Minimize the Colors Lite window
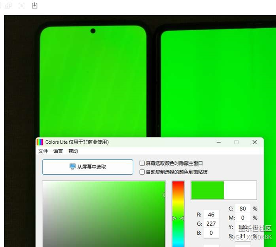This screenshot has width=276, height=247. [x=218, y=142]
